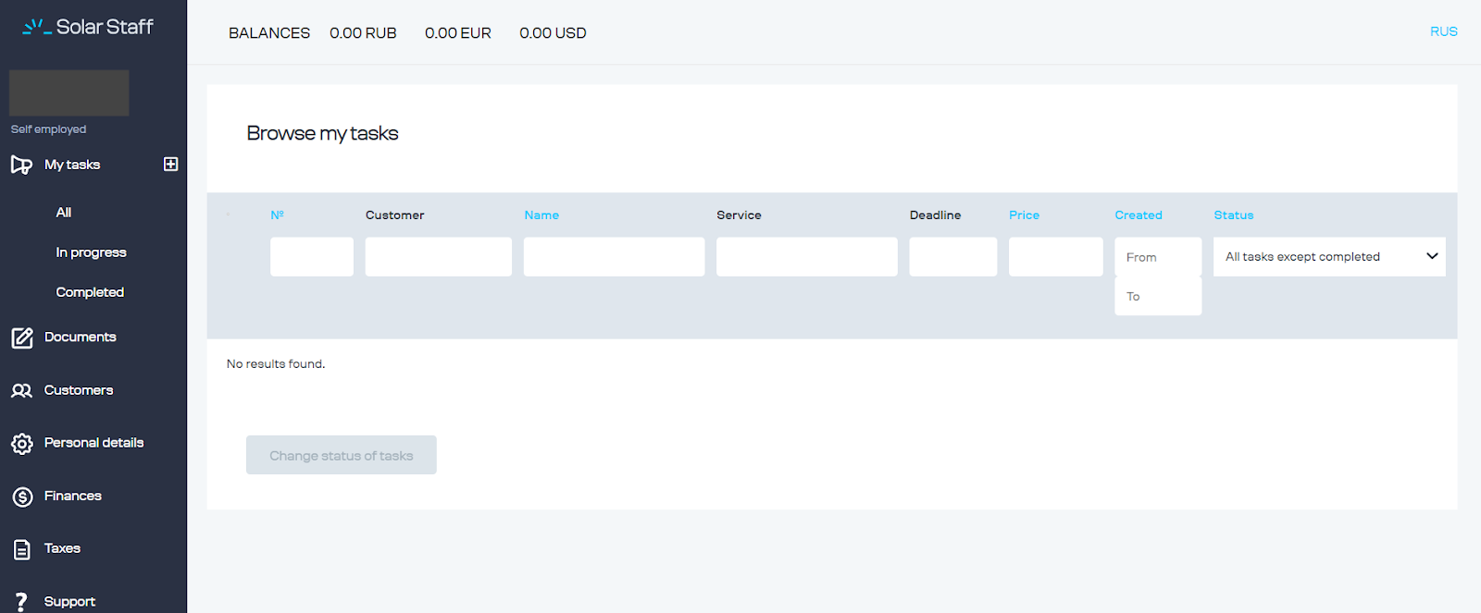This screenshot has width=1481, height=613.
Task: Click Change status of tasks button
Action: [x=342, y=455]
